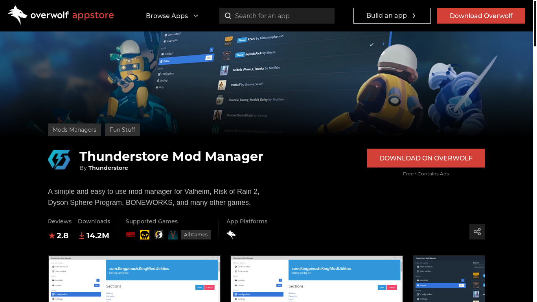Open the Thunderstore developer link
The image size is (537, 302).
[108, 168]
